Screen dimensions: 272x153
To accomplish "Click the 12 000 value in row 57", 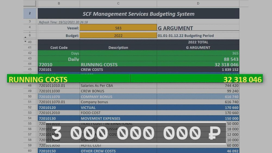I will click(233, 134).
